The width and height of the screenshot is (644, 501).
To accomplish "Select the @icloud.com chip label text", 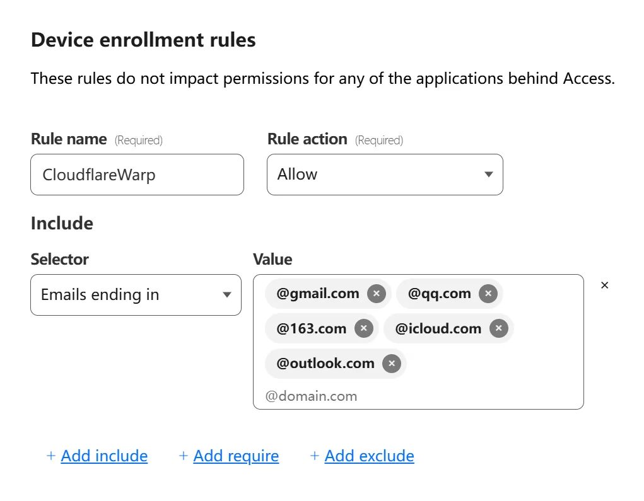I will pyautogui.click(x=438, y=329).
